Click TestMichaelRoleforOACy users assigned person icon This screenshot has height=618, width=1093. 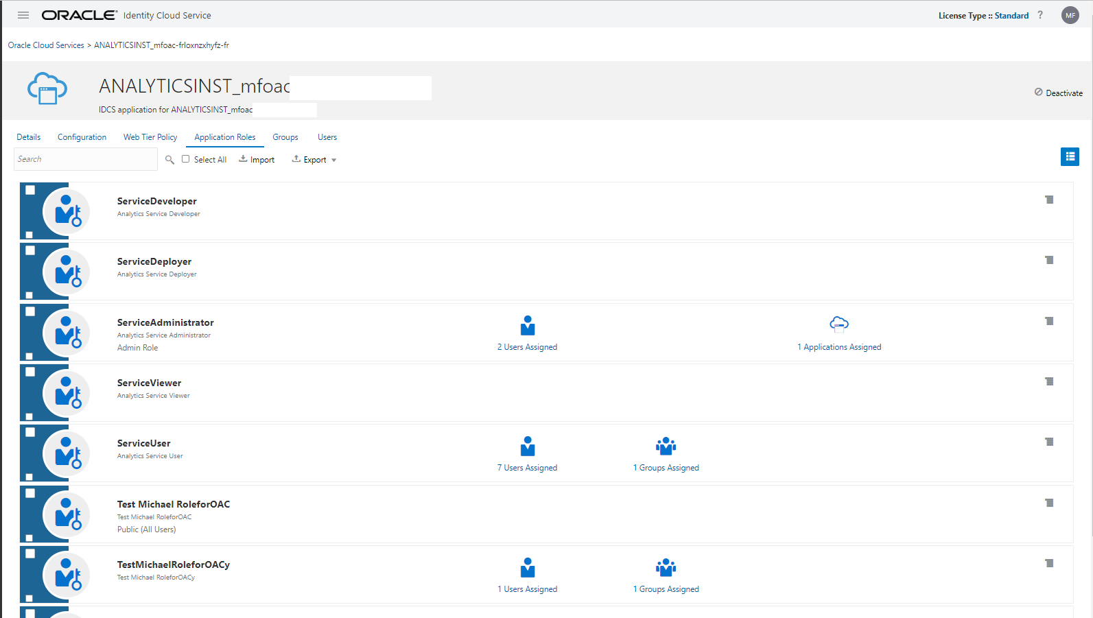click(x=528, y=567)
